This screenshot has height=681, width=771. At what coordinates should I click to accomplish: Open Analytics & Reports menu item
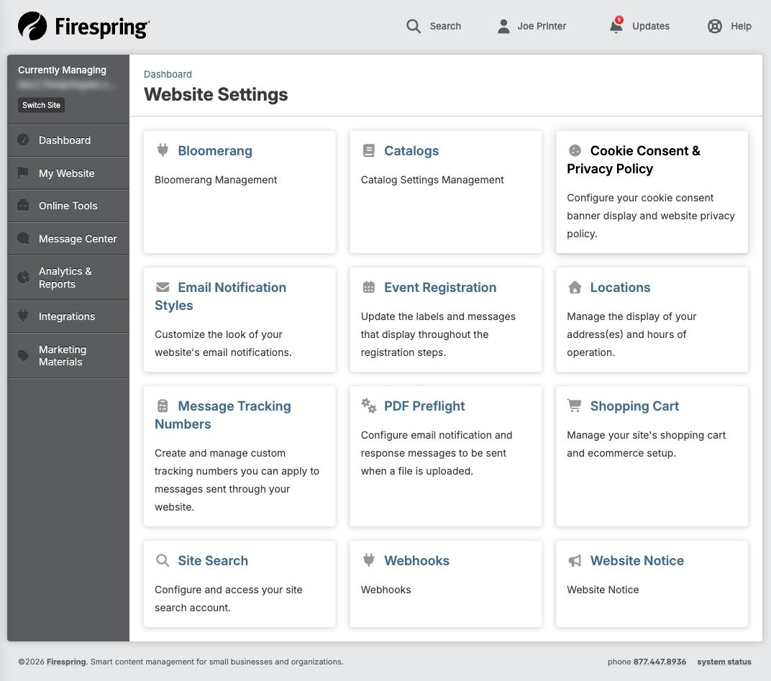point(68,278)
